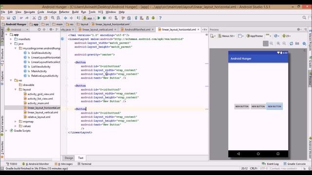Click the Find magnifier icon
Image resolution: width=312 pixels, height=175 pixels.
53,18
